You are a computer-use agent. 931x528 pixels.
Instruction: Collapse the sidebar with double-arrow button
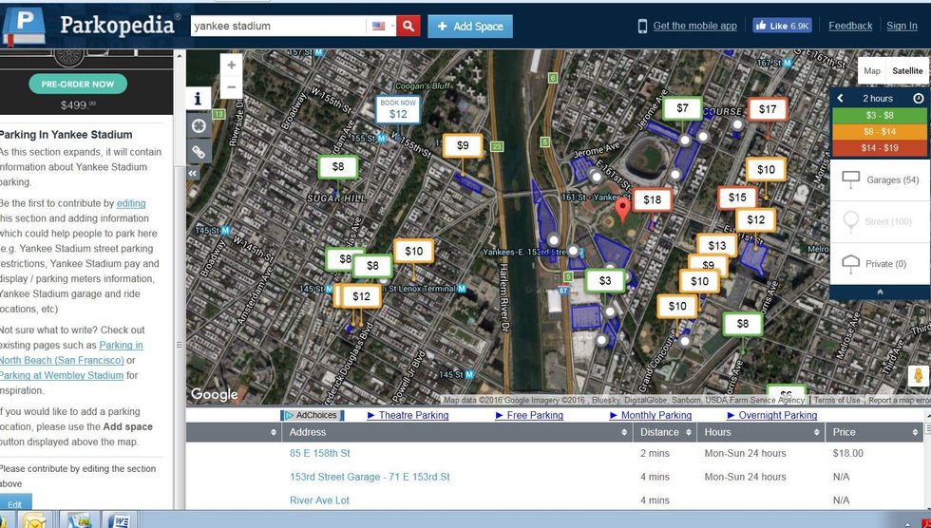click(x=193, y=174)
